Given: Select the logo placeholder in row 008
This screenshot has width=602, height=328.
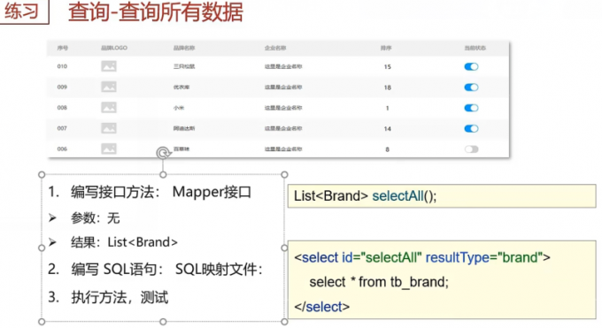Looking at the screenshot, I should coord(109,108).
